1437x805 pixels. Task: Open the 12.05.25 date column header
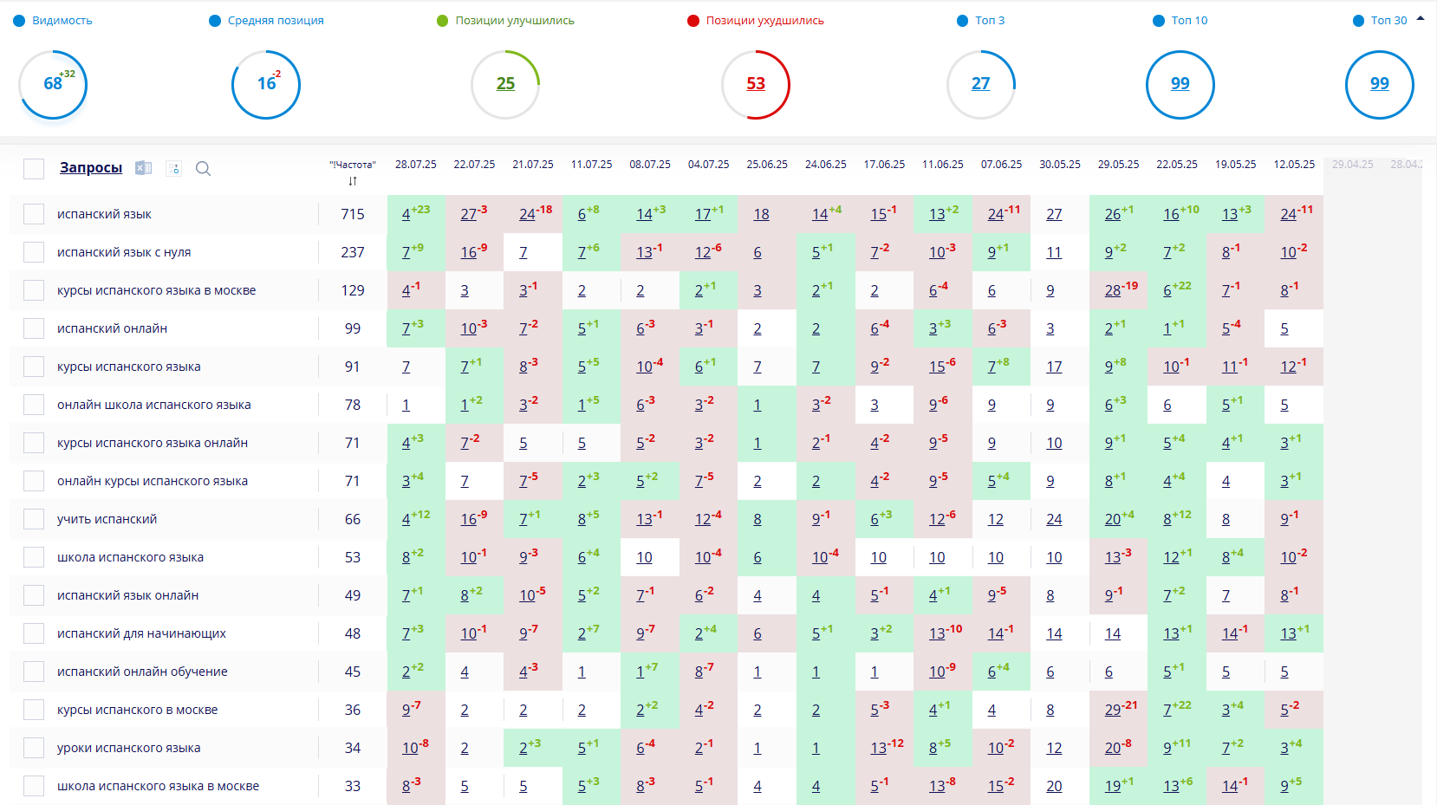point(1293,165)
